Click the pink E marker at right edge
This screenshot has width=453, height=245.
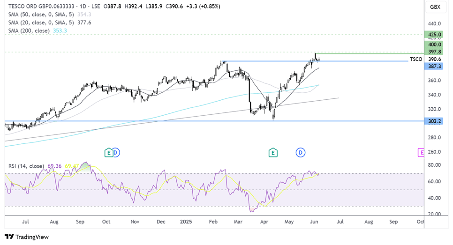421,152
